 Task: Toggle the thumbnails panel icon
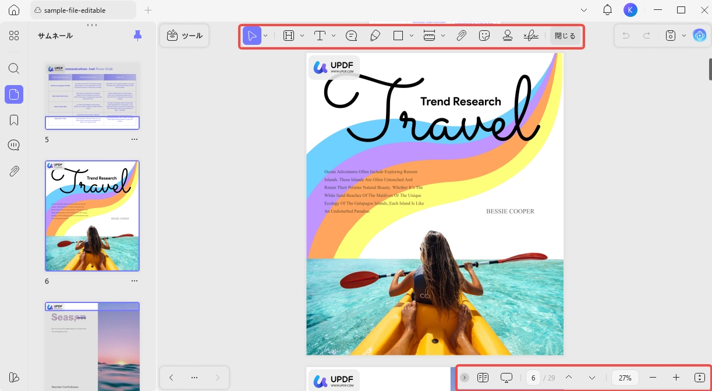[14, 94]
